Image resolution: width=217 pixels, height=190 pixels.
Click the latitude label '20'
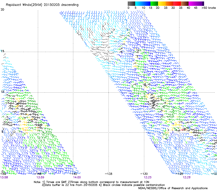coord(2,10)
